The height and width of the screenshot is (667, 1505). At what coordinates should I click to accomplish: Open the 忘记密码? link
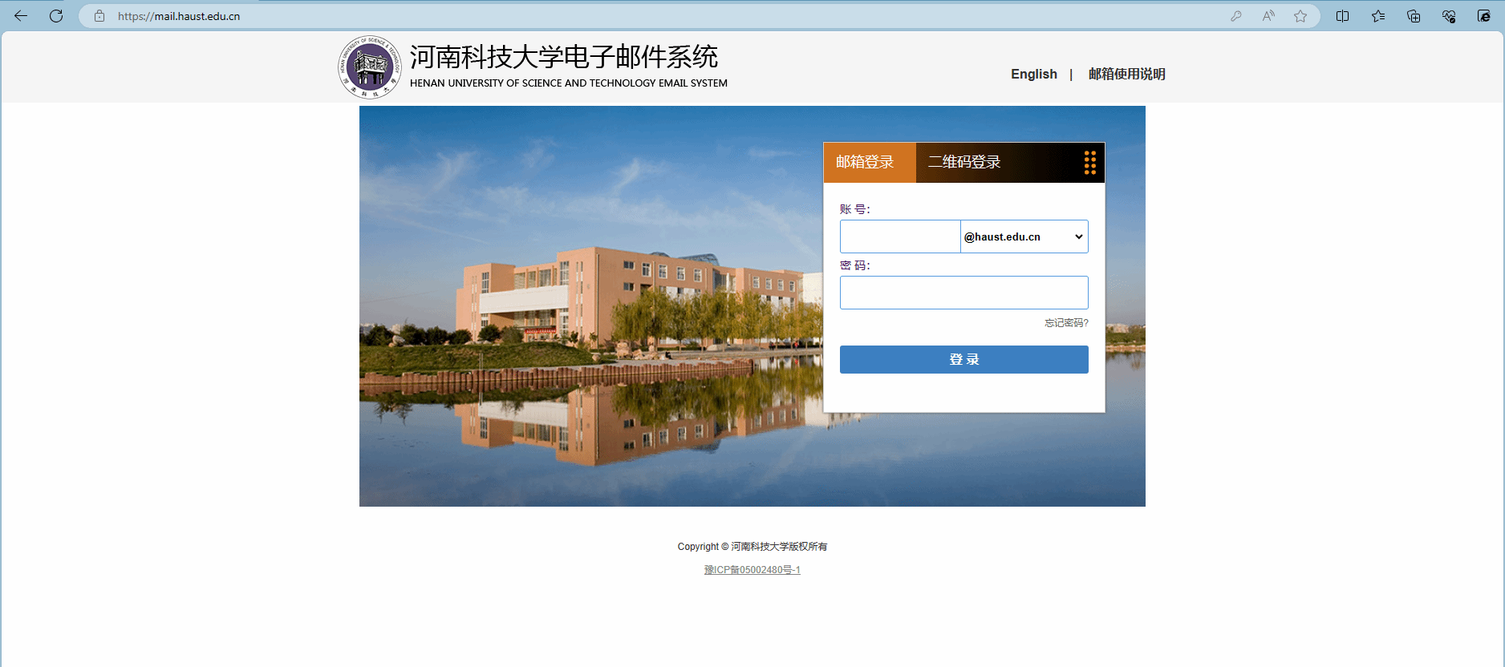(1065, 323)
